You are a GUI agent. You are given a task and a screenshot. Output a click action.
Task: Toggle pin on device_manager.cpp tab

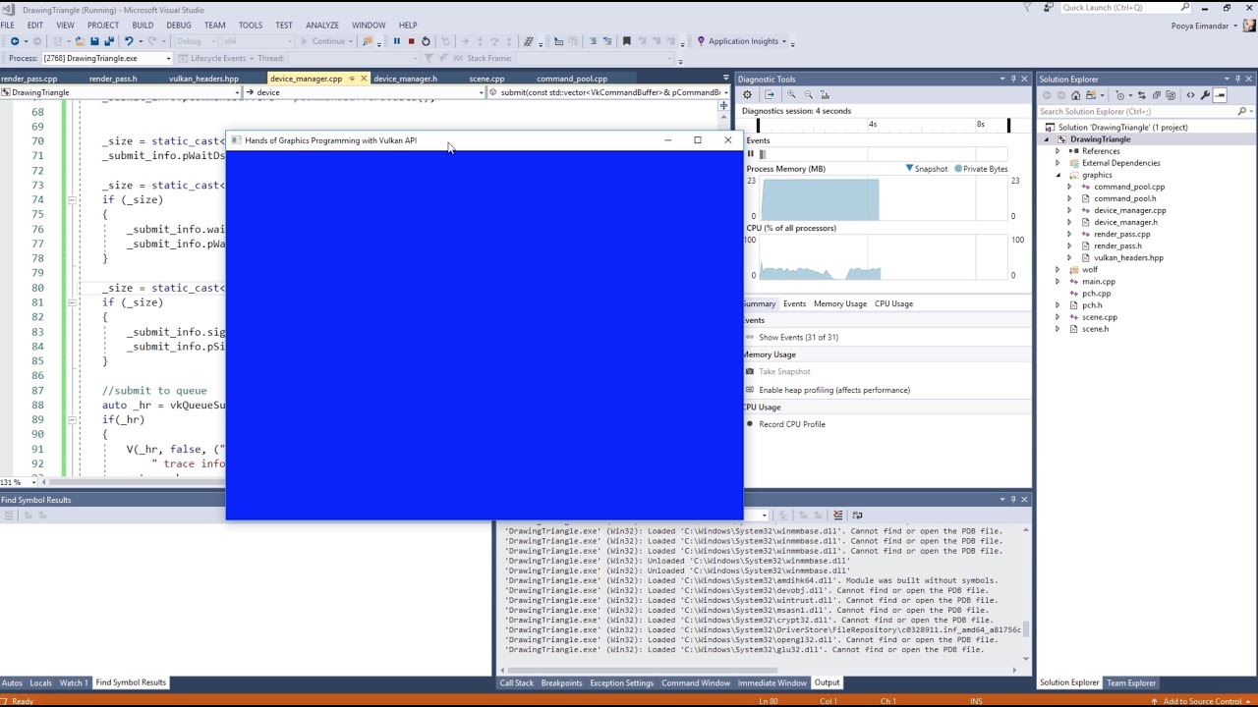coord(351,79)
